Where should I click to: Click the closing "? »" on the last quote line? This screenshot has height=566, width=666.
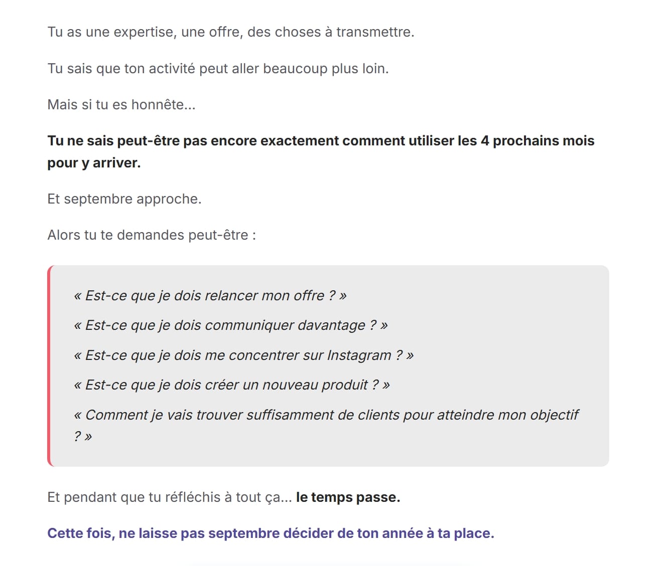pyautogui.click(x=83, y=436)
